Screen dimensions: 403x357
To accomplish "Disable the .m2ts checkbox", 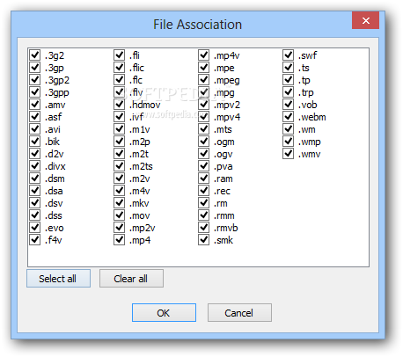I will click(120, 166).
